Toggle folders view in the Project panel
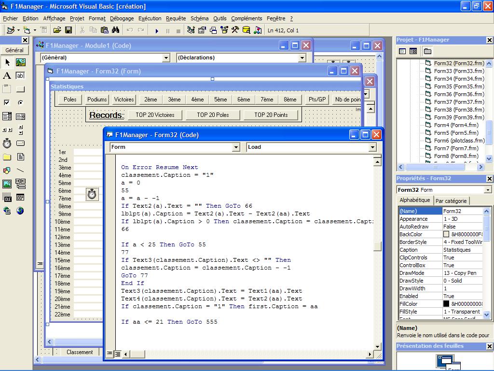Viewport: 494px width, 371px height. [427, 51]
